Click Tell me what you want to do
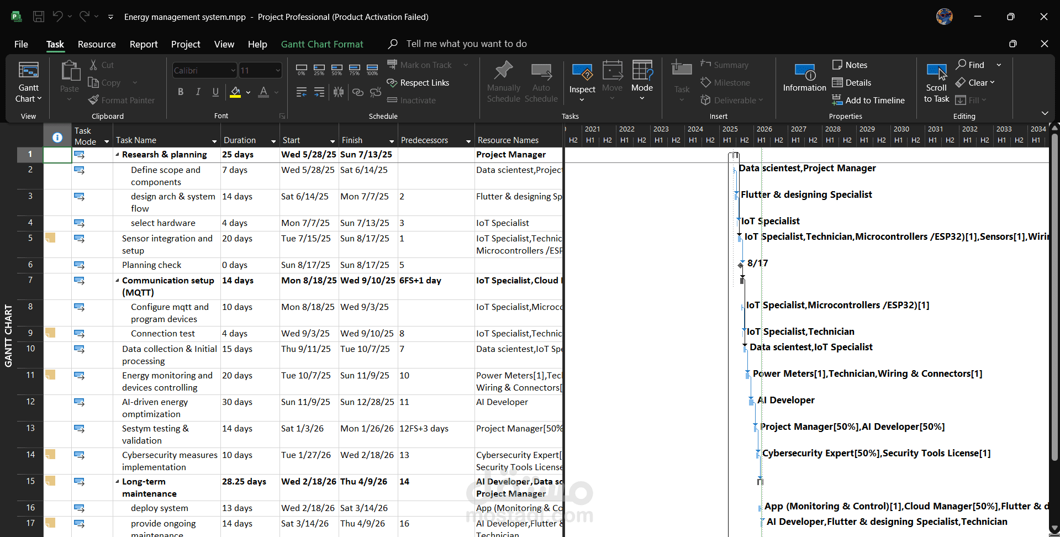The width and height of the screenshot is (1060, 537). pyautogui.click(x=467, y=44)
